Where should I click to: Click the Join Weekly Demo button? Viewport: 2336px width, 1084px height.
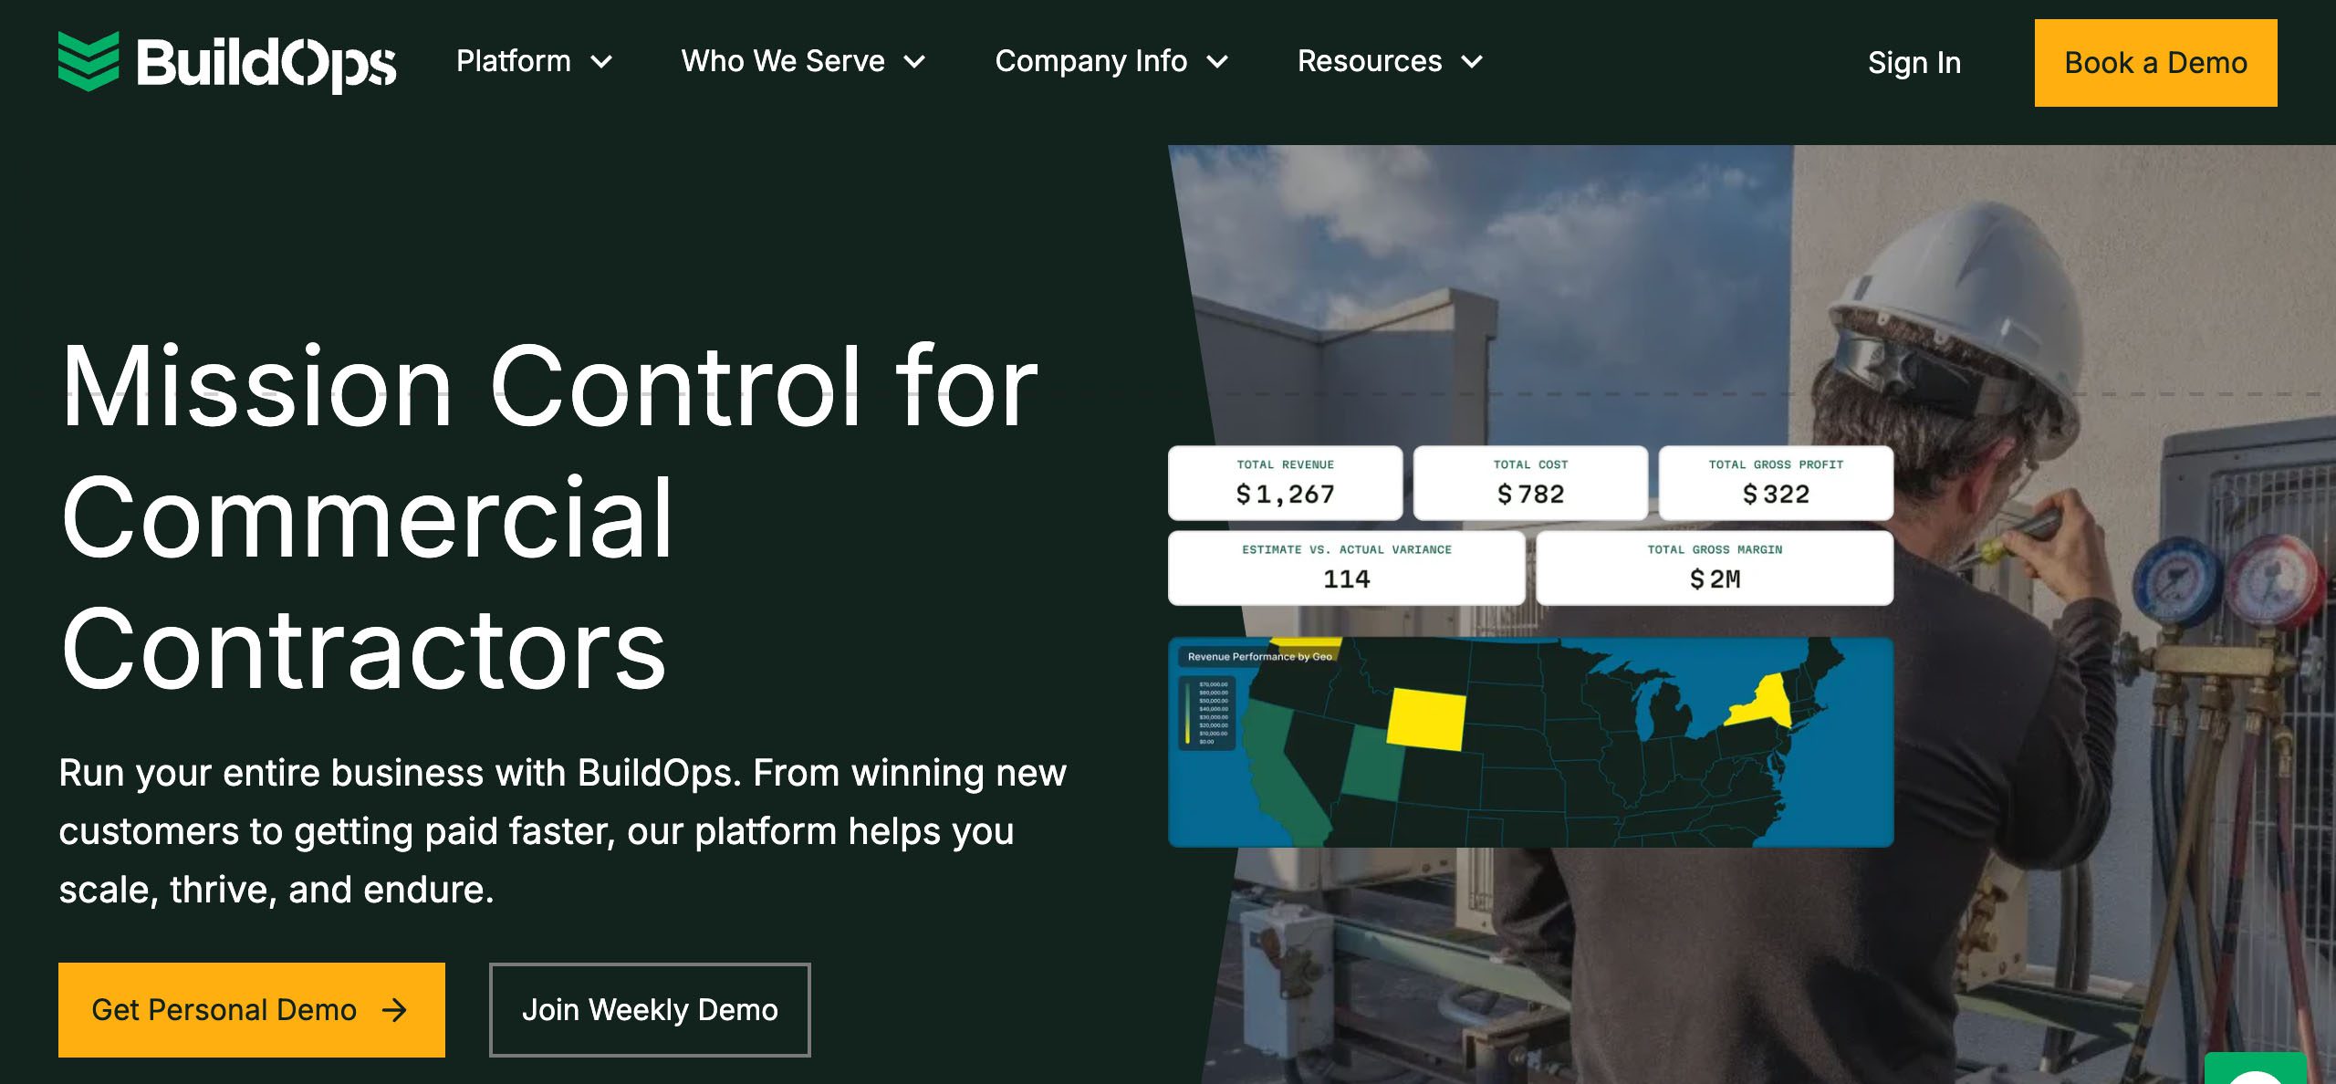650,1010
